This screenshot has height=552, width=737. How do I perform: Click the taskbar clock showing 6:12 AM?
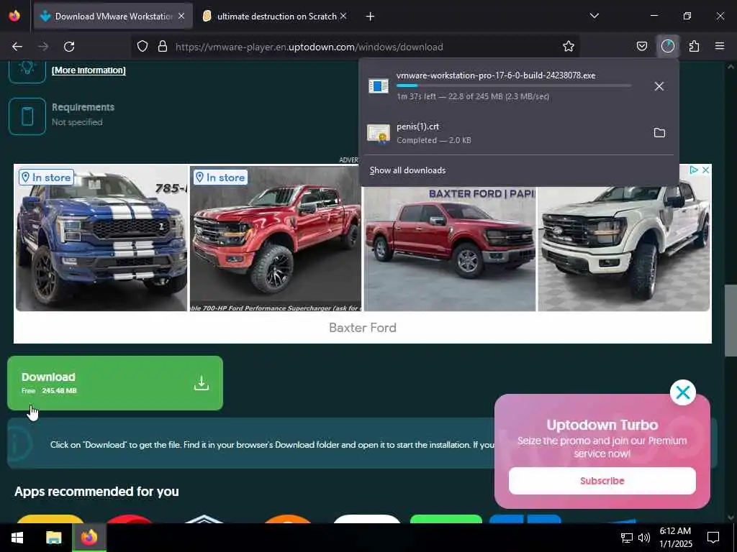[676, 538]
